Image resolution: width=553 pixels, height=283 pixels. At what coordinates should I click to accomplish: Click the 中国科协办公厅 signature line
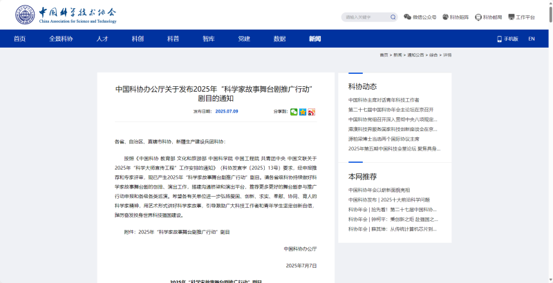pos(300,249)
